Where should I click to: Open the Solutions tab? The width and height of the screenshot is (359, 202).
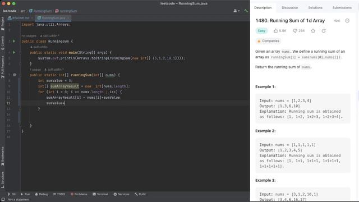point(315,7)
